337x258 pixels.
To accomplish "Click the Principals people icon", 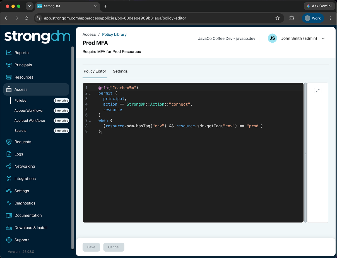I will click(9, 65).
